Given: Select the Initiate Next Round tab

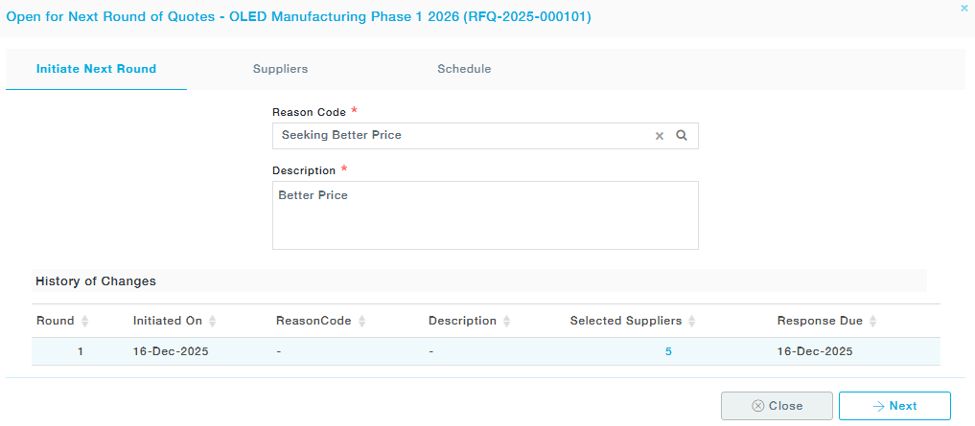Looking at the screenshot, I should coord(96,69).
